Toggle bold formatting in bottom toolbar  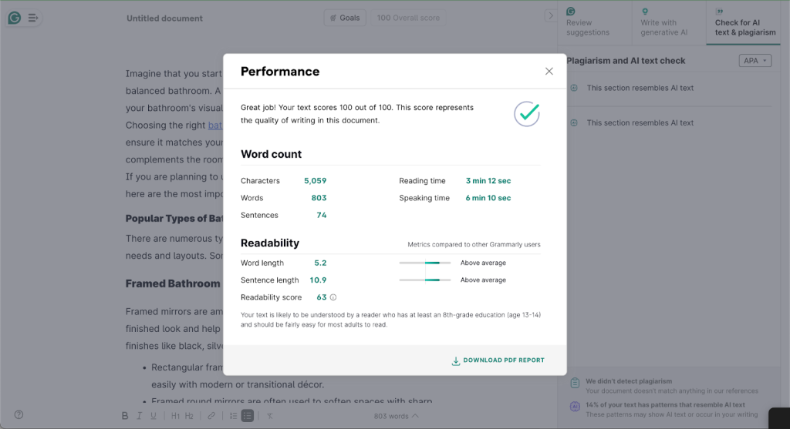pyautogui.click(x=125, y=416)
